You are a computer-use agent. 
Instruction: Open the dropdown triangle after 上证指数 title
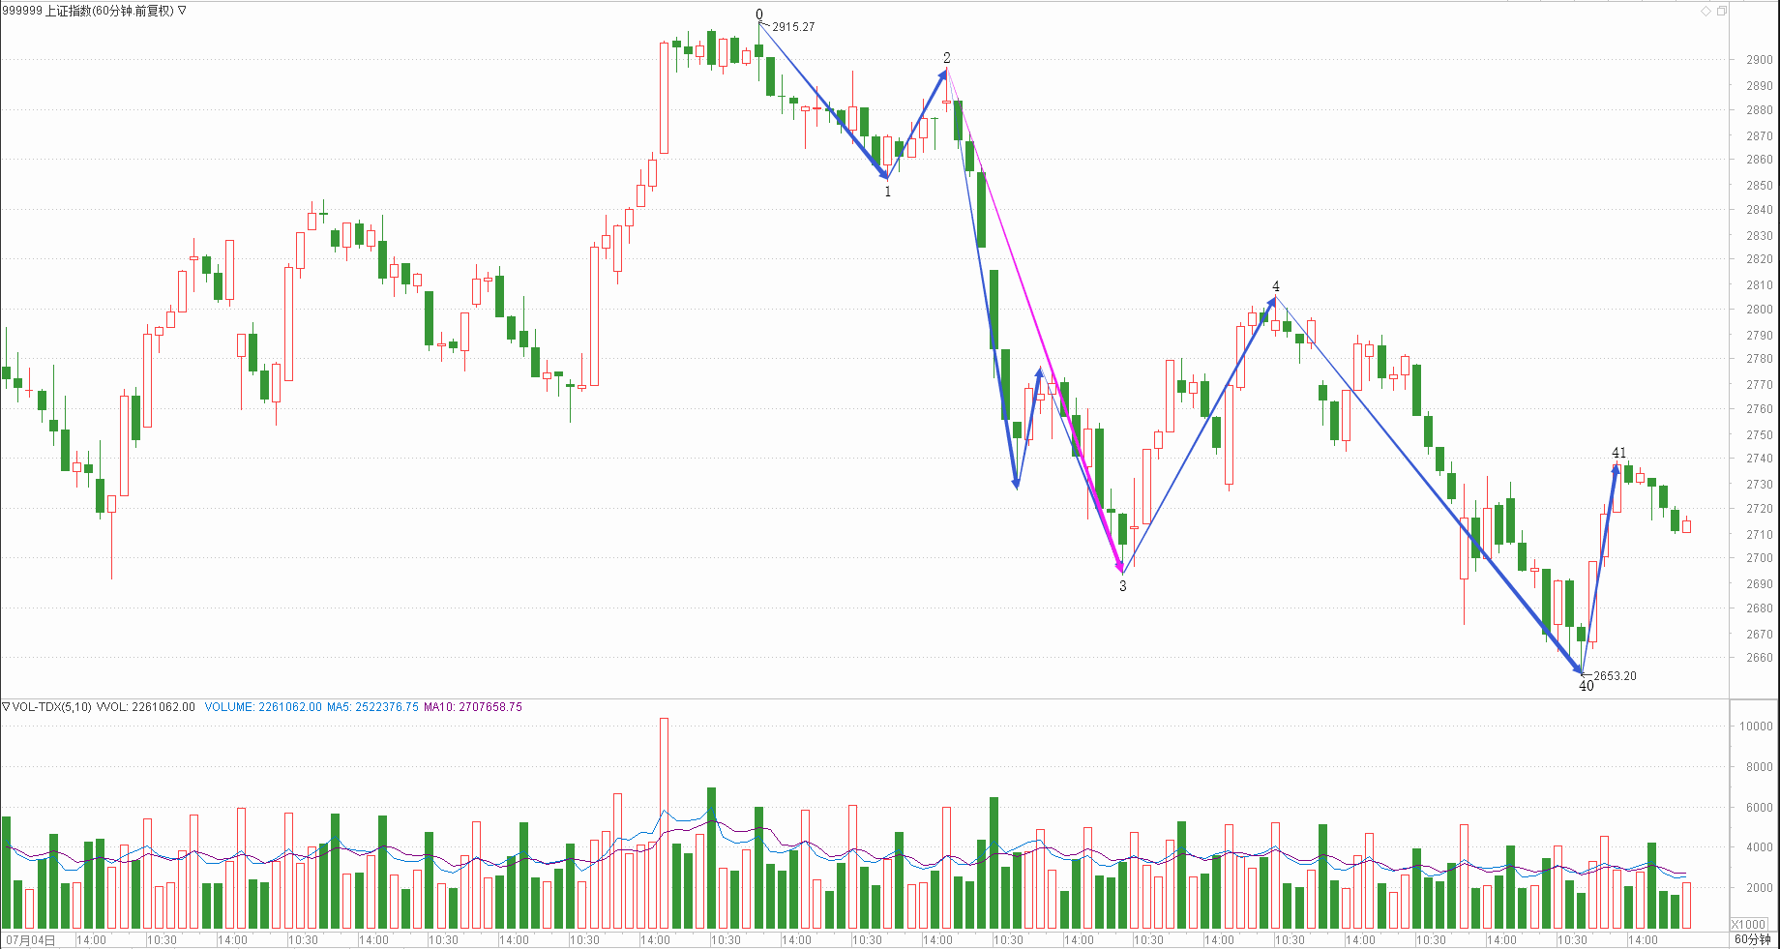pos(182,11)
